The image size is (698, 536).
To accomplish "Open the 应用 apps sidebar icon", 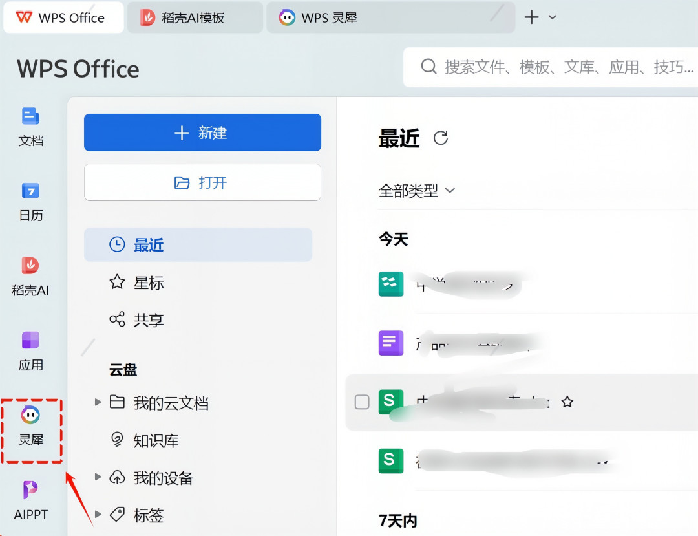I will pos(30,351).
